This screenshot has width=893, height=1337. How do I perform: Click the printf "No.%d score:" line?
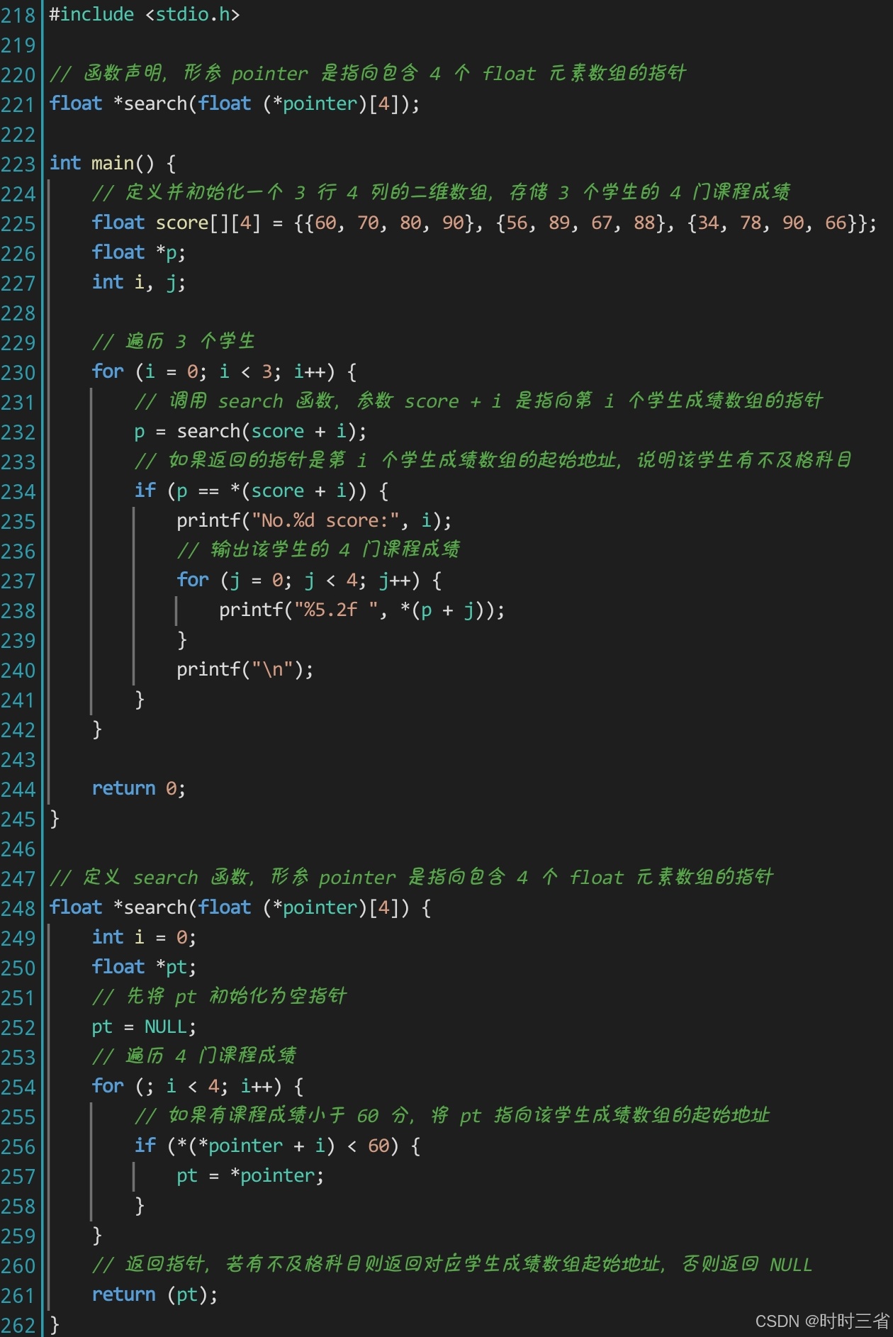(315, 521)
